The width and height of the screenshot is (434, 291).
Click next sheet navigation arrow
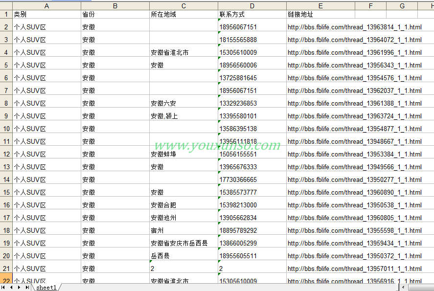coord(19,288)
